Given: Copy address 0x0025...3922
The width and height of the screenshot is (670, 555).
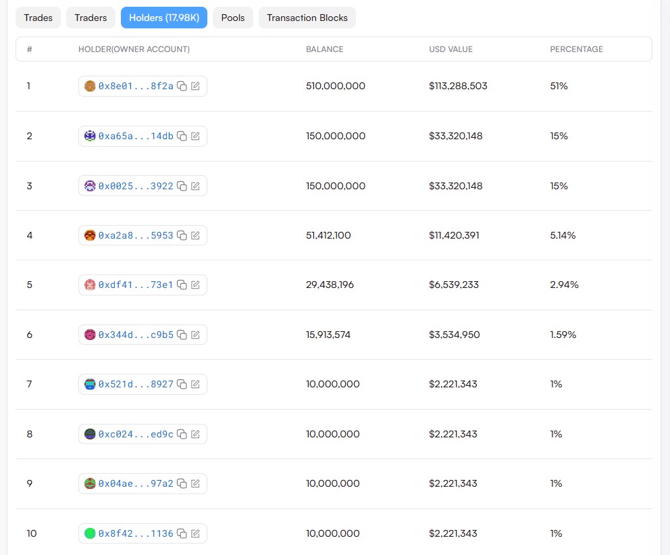Looking at the screenshot, I should click(x=182, y=186).
